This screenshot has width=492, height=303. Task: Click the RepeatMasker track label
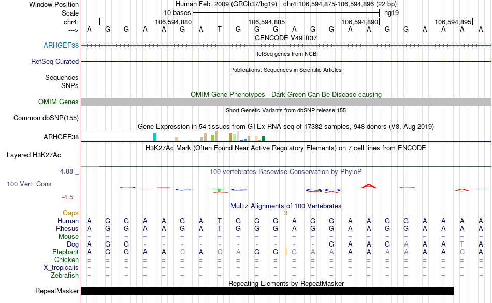pyautogui.click(x=57, y=291)
